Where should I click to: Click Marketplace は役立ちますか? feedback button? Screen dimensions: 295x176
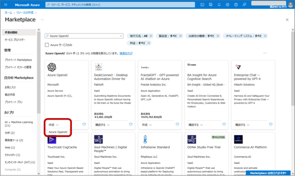(x=268, y=173)
